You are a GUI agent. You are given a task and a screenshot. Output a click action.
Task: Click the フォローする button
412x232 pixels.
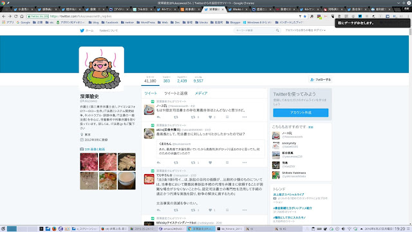pos(321,79)
